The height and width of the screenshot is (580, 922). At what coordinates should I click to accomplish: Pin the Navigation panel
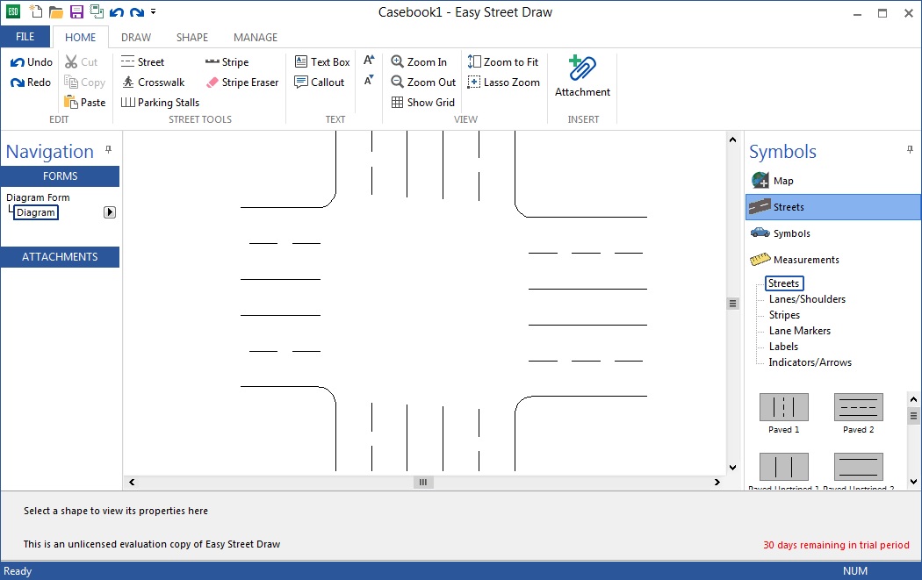109,149
